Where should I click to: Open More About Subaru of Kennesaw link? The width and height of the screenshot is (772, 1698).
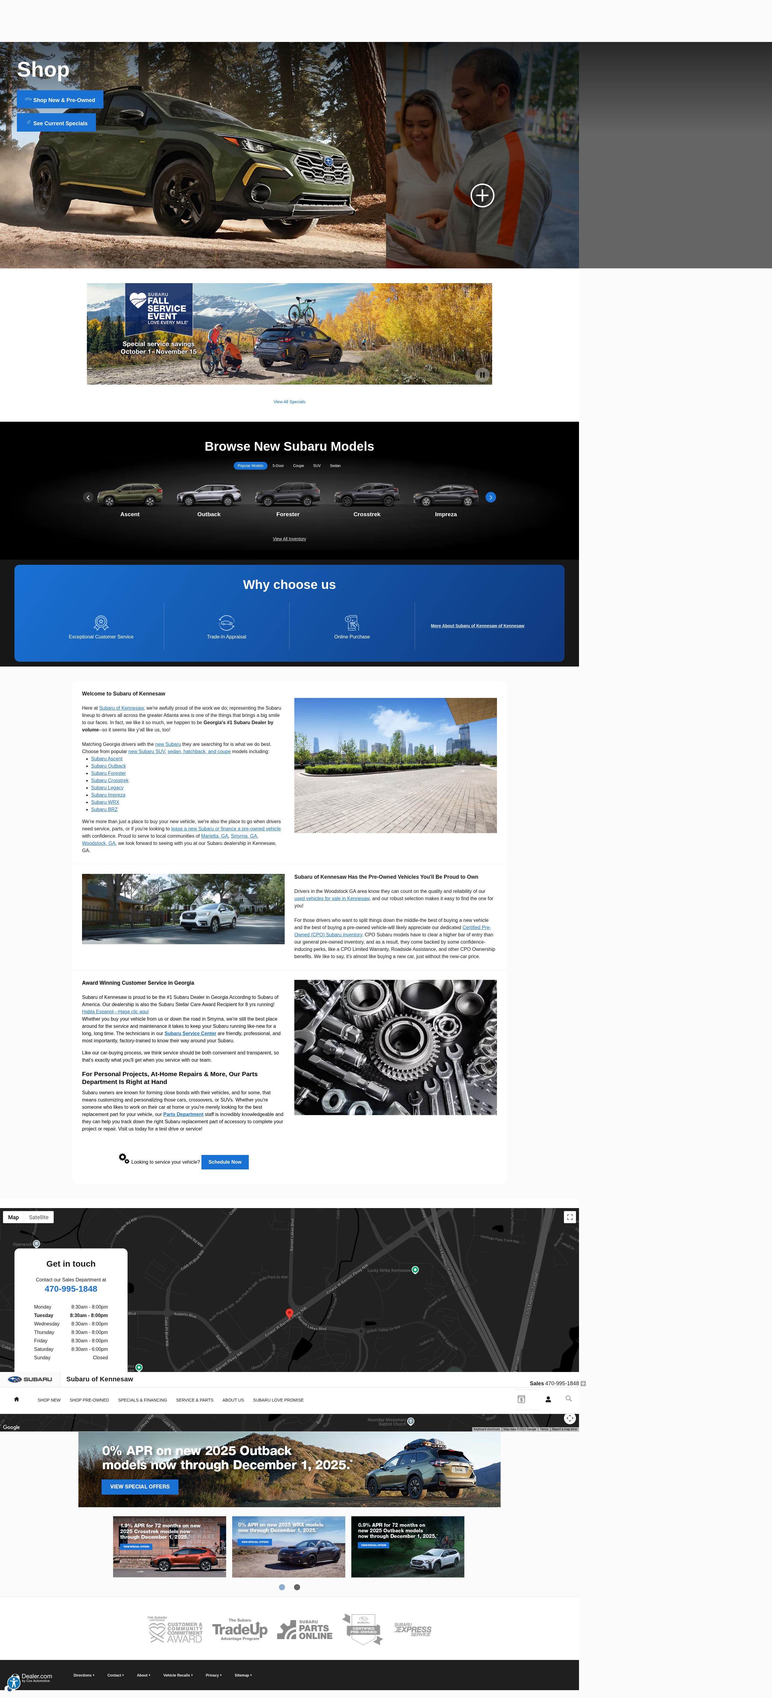tap(478, 625)
